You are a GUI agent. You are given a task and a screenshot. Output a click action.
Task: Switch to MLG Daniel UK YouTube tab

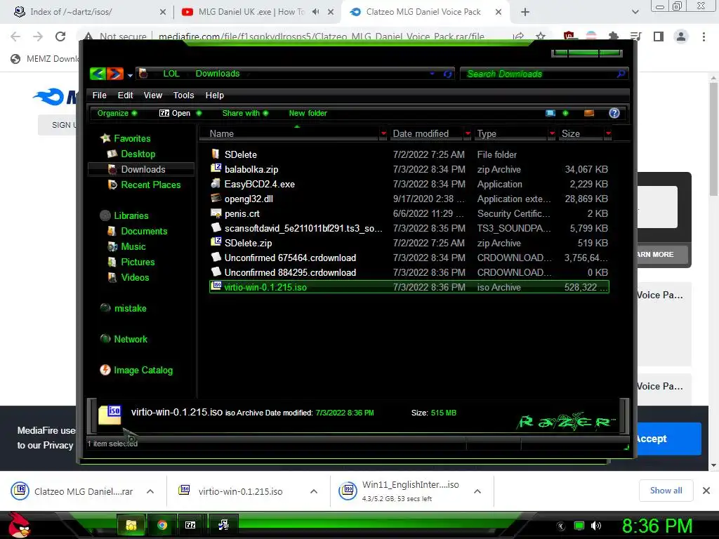[251, 12]
